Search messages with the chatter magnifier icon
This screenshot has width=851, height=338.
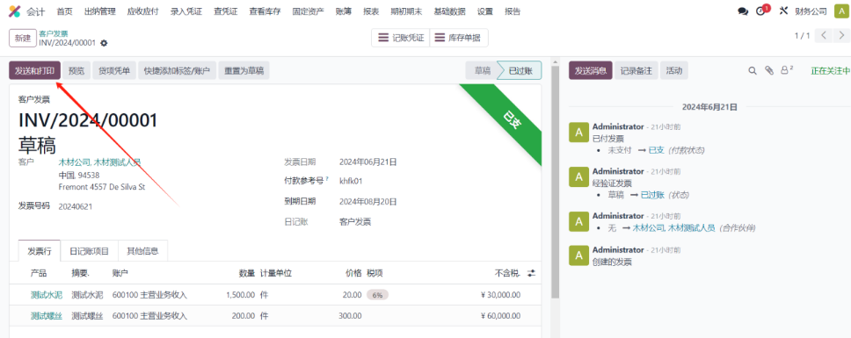[753, 70]
